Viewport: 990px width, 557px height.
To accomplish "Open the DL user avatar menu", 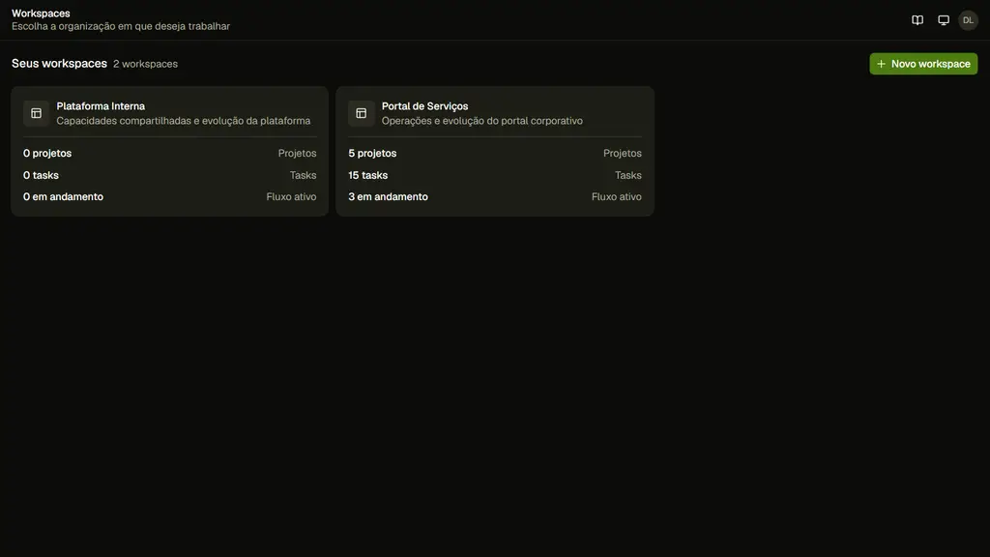I will click(x=968, y=20).
